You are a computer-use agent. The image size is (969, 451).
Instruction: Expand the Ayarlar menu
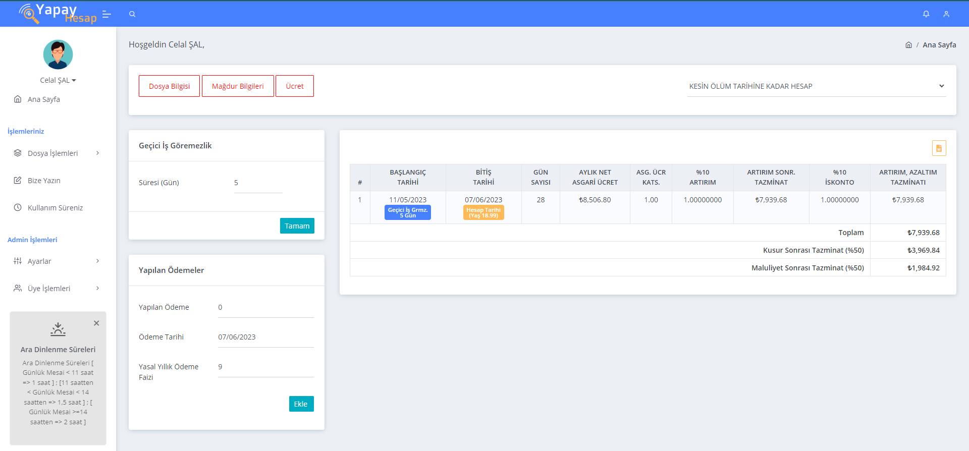[57, 261]
